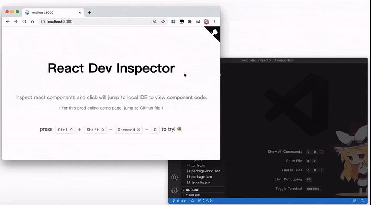Click 'Toggle Terminal' in VS Code welcome
Viewport: 371px width, 205px height.
tap(288, 189)
